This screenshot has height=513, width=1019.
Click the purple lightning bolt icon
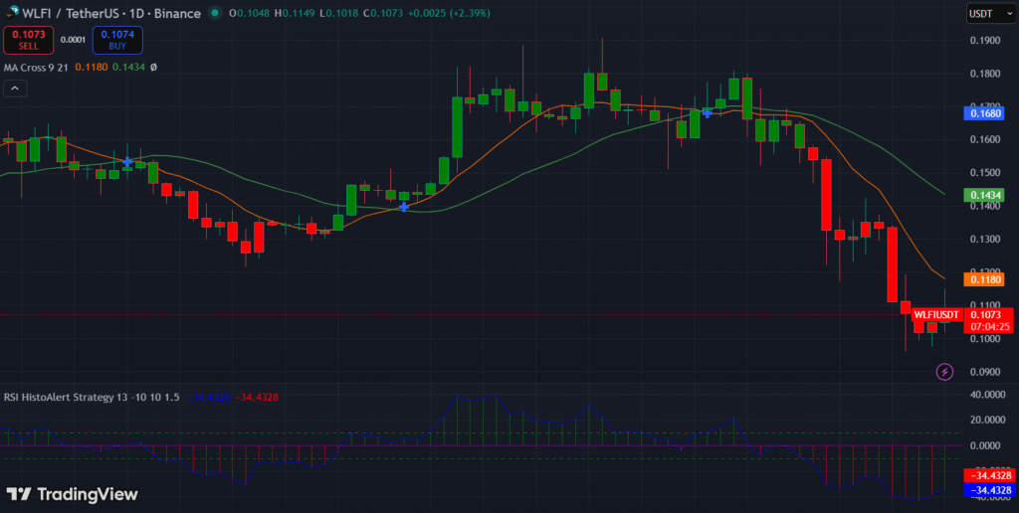[x=944, y=372]
